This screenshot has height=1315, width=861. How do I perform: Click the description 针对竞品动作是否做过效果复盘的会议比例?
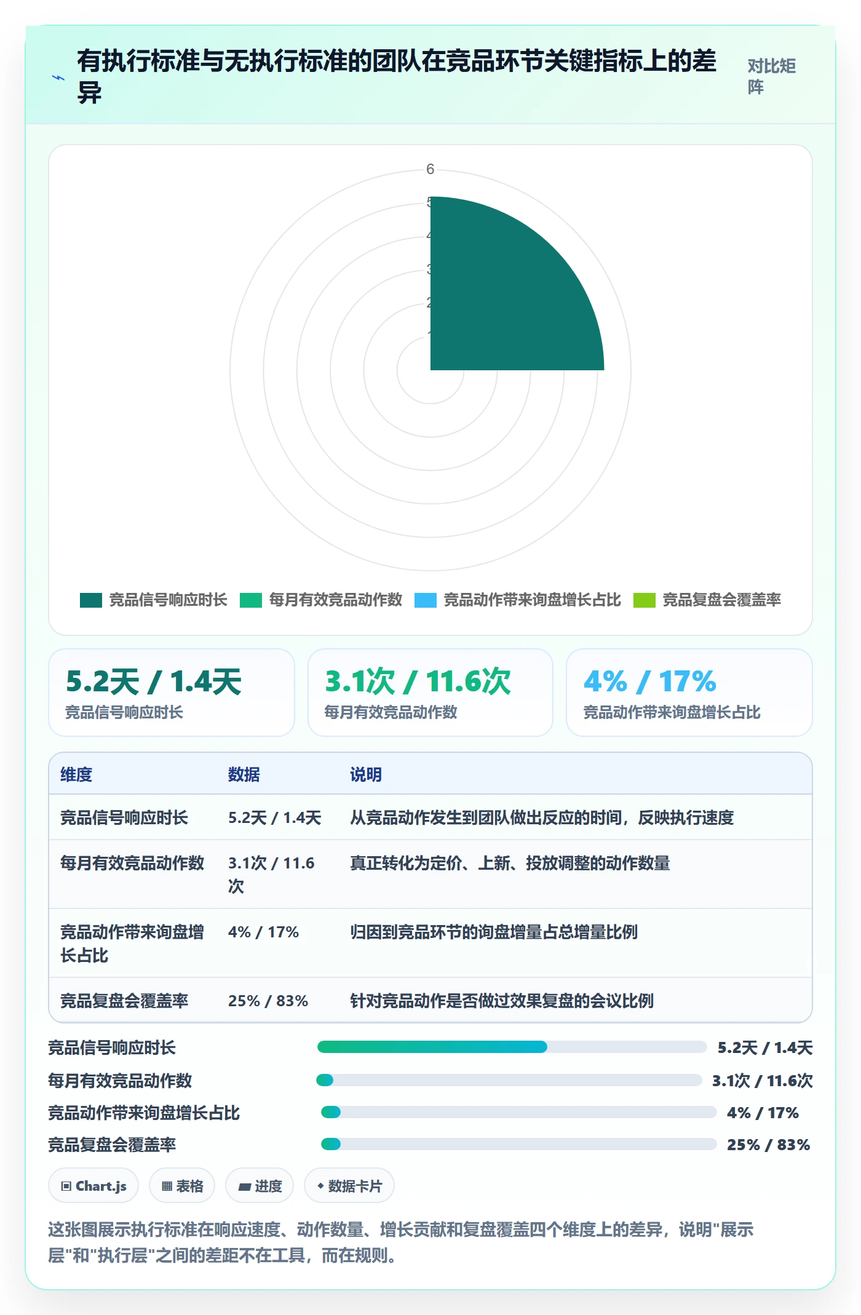502,1001
